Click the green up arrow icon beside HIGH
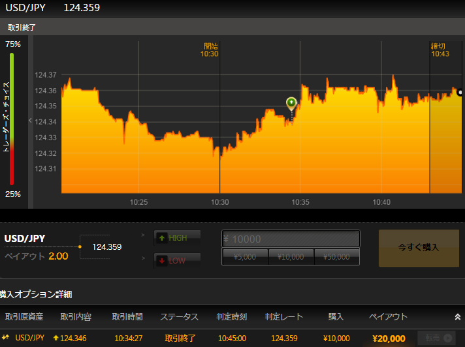Image resolution: width=465 pixels, height=347 pixels. (162, 238)
